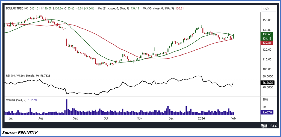Click the Sep label on time axis
This screenshot has height=137, width=281.
pyautogui.click(x=76, y=118)
